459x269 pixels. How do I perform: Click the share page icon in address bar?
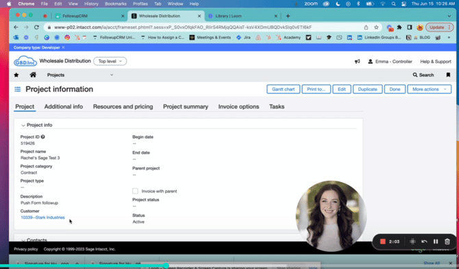pyautogui.click(x=366, y=27)
